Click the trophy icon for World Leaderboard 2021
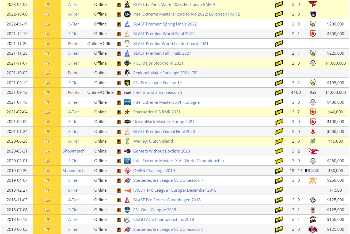The height and width of the screenshot is (234, 350). [127, 43]
